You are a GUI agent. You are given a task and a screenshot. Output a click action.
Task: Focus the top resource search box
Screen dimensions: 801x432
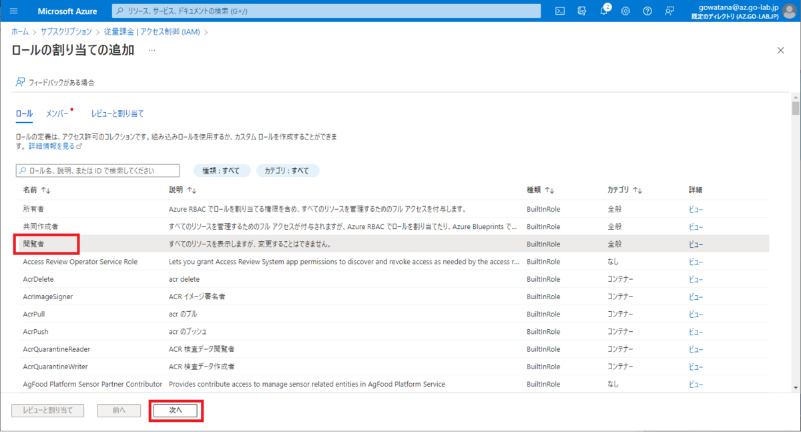pyautogui.click(x=326, y=11)
